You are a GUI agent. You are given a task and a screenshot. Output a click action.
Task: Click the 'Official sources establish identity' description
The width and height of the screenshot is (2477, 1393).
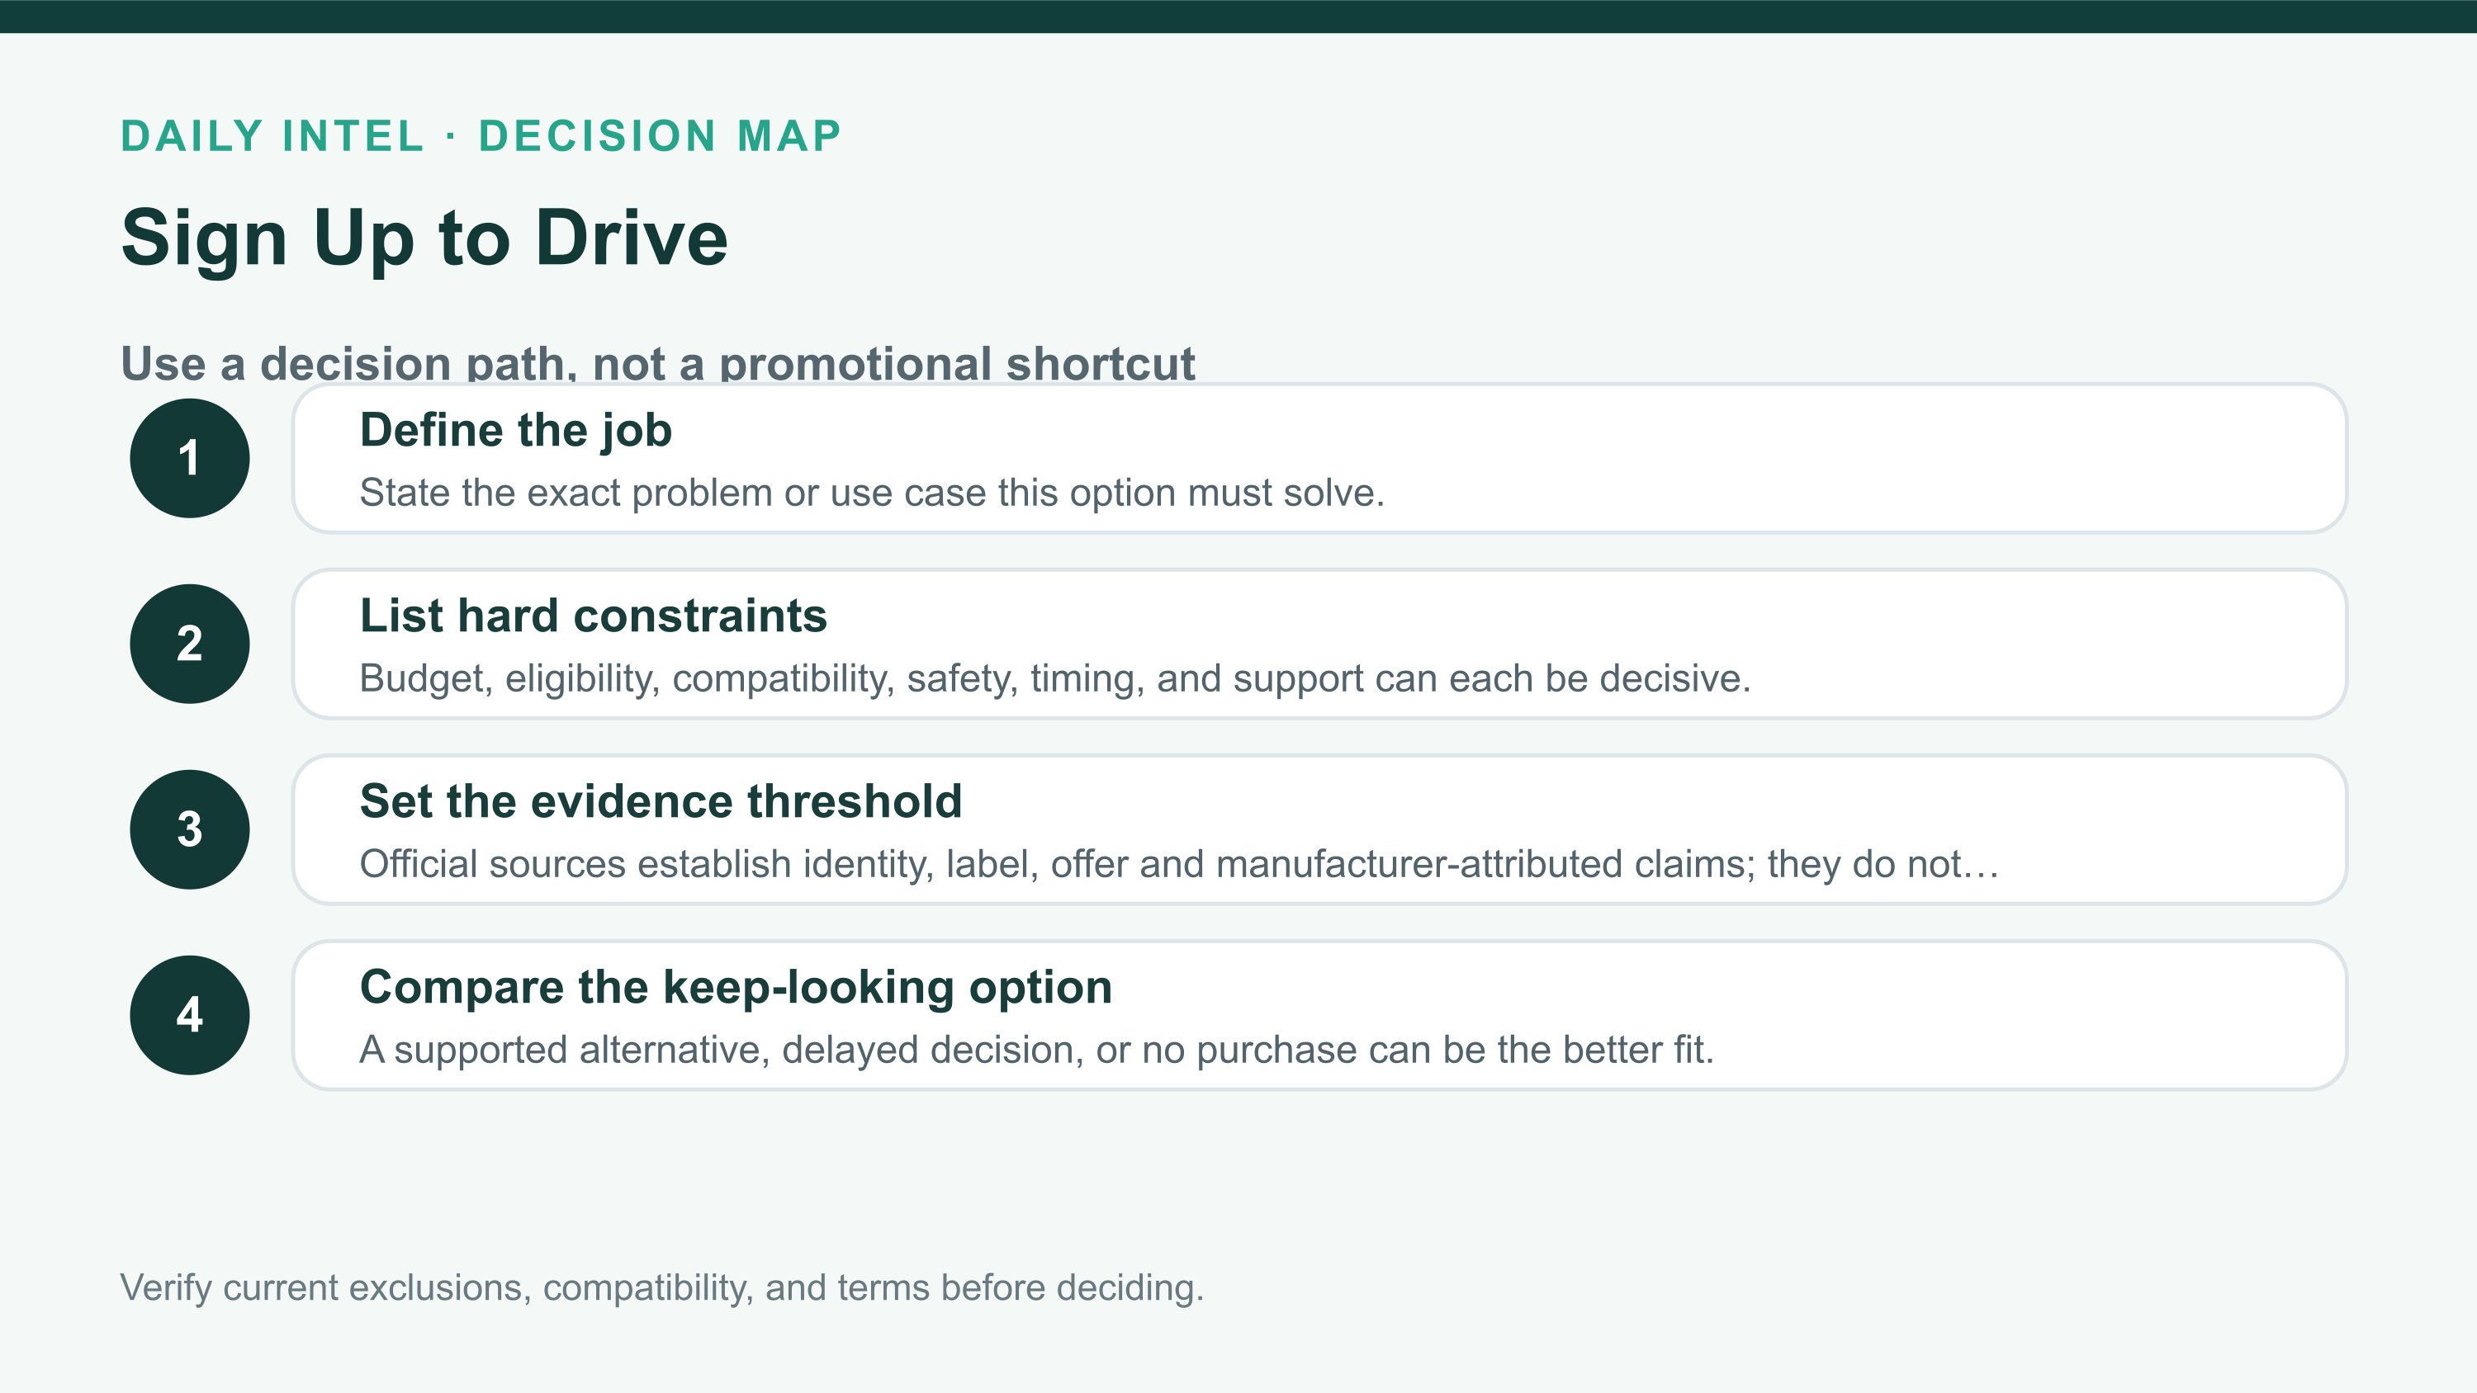click(1179, 863)
